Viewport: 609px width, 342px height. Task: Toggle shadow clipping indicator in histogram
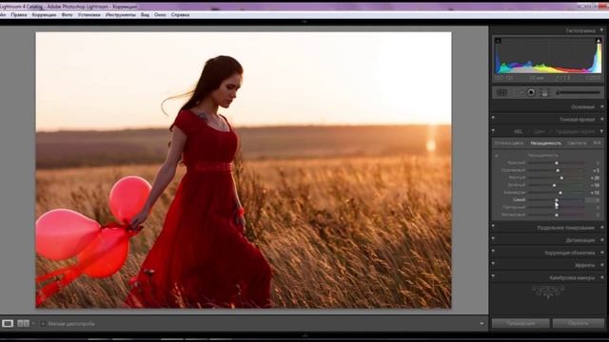point(498,40)
